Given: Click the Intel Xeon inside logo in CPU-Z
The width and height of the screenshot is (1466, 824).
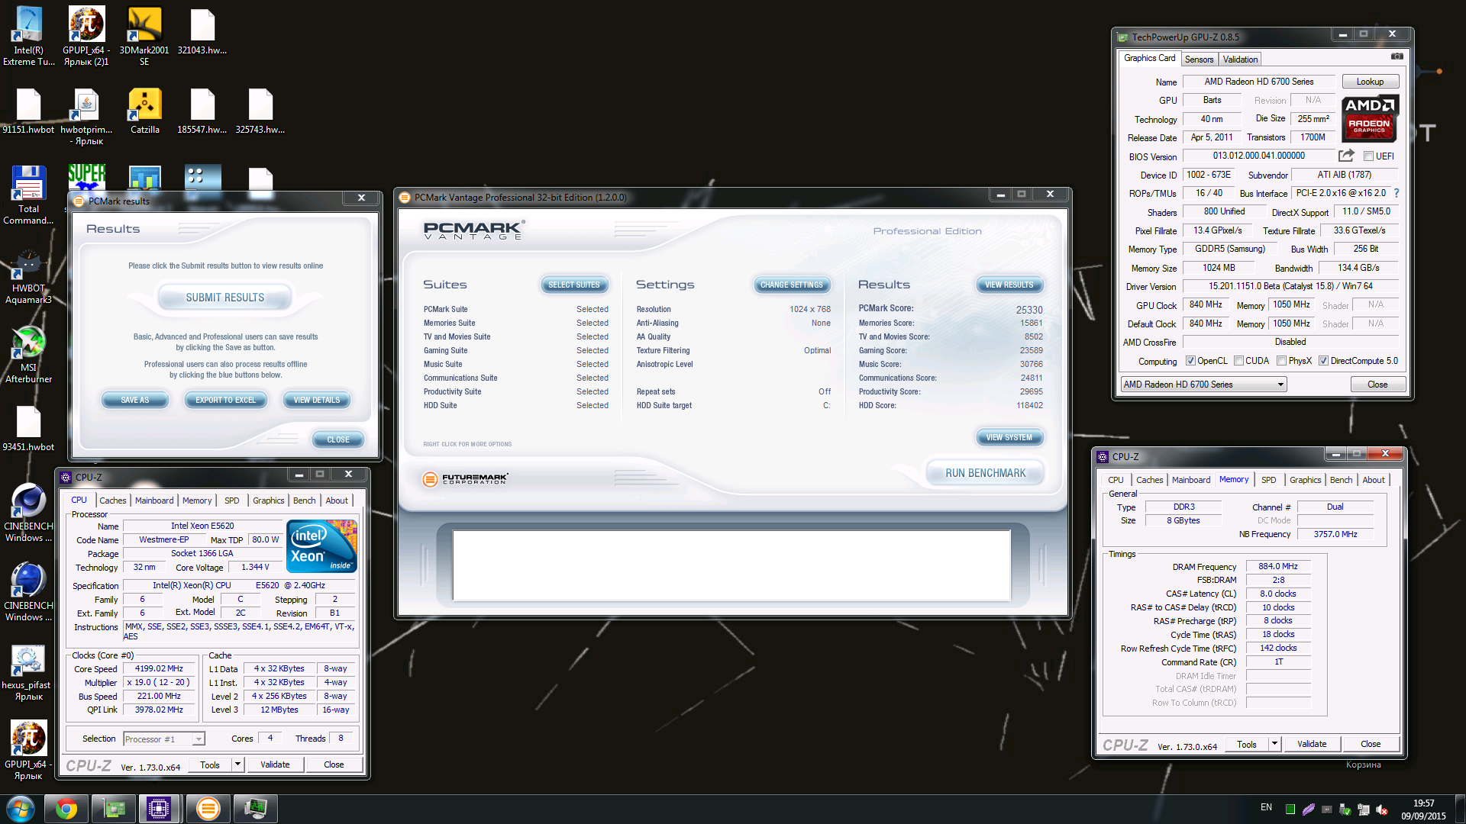Looking at the screenshot, I should pos(321,546).
